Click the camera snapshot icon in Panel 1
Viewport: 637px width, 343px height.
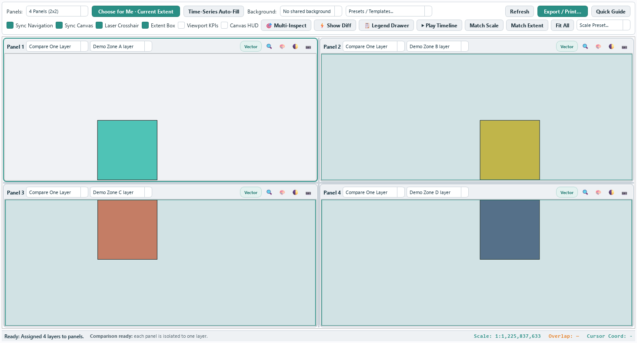(x=308, y=46)
